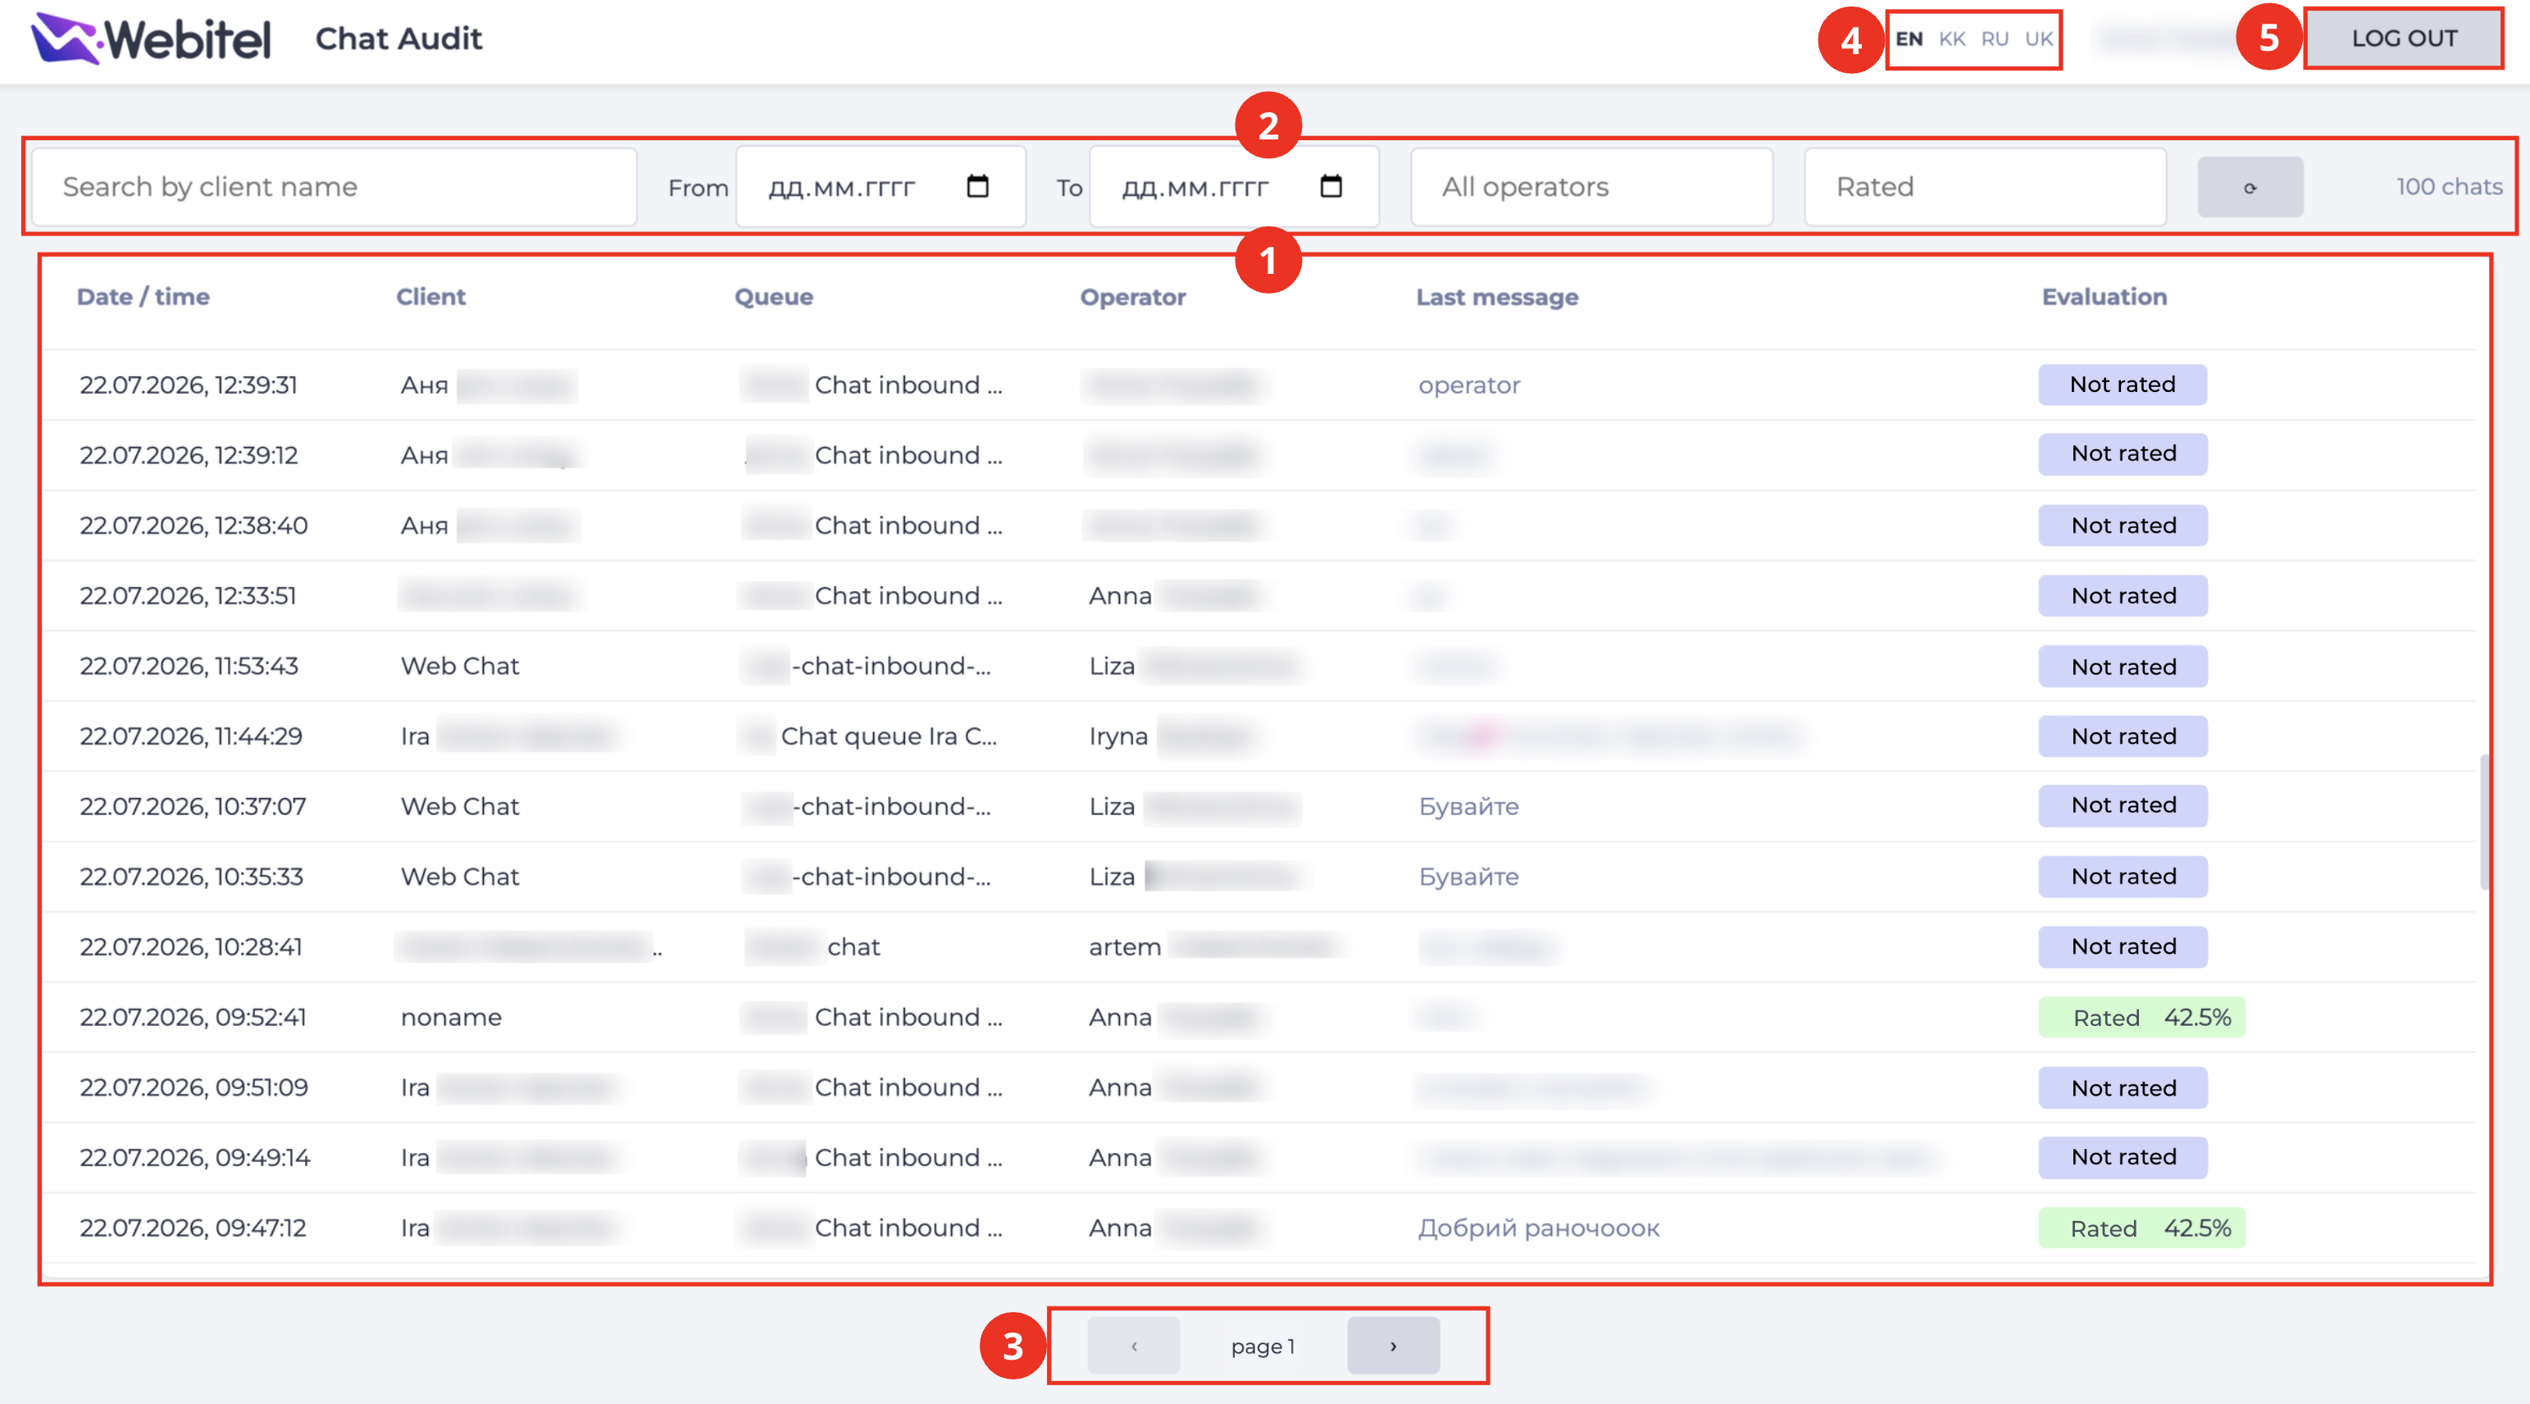Click the To date input field
The height and width of the screenshot is (1404, 2530).
click(x=1234, y=187)
